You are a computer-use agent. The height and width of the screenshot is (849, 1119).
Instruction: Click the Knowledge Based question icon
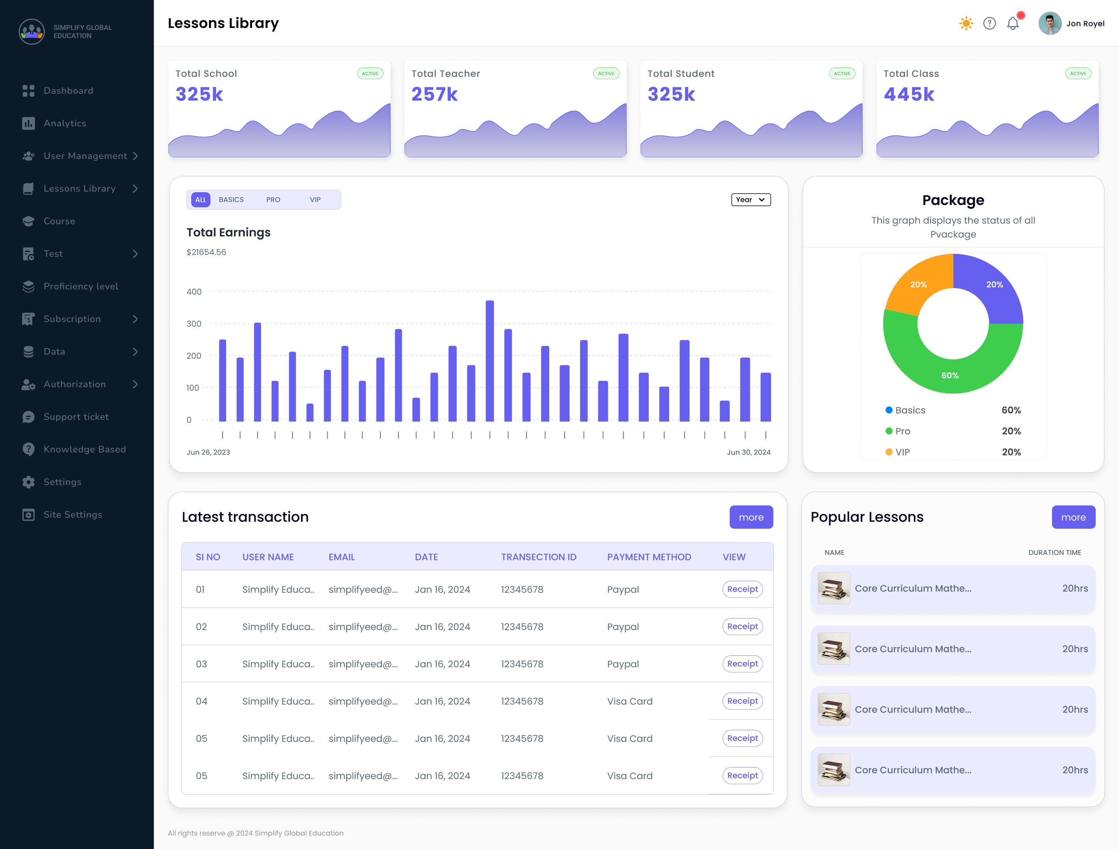pyautogui.click(x=28, y=449)
